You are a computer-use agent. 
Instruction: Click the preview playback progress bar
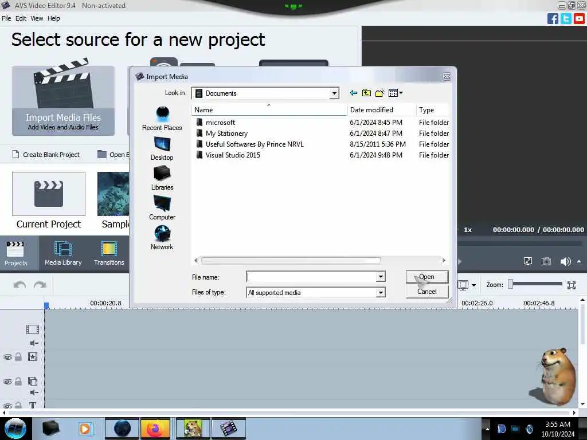(521, 243)
